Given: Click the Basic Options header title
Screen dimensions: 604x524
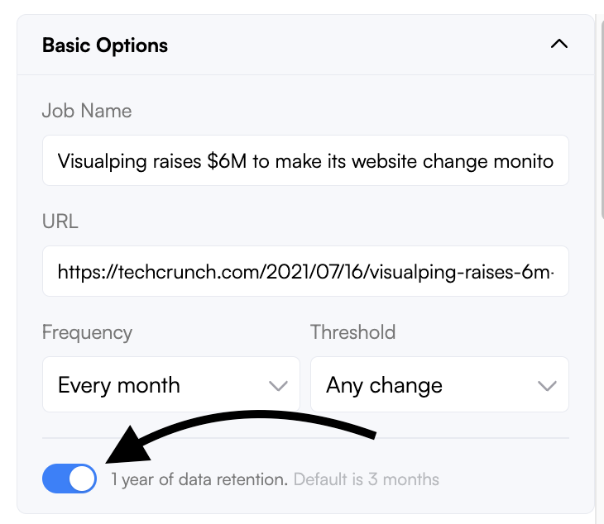Looking at the screenshot, I should [x=105, y=45].
